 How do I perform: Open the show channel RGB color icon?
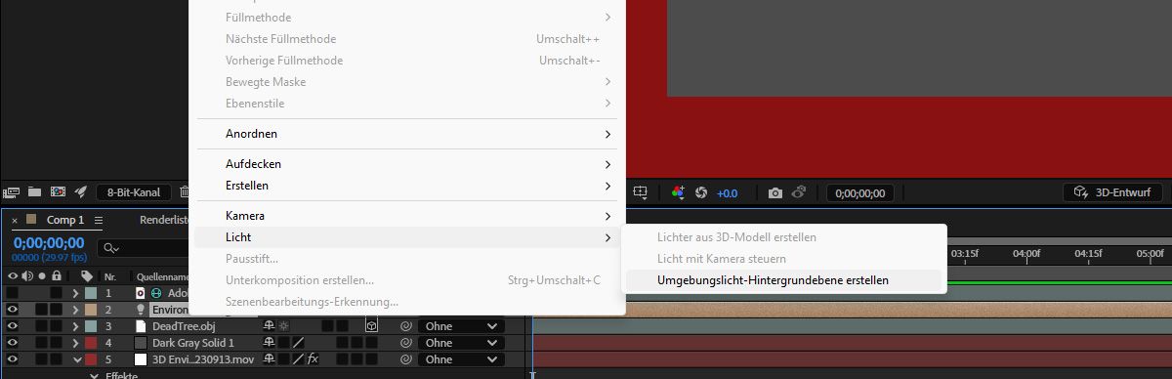679,192
